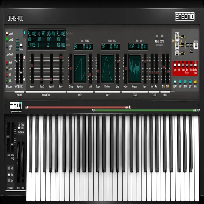Image resolution: width=204 pixels, height=204 pixels.
Task: Click the OSC 1 sawtooth waveform display
Action: (80, 68)
